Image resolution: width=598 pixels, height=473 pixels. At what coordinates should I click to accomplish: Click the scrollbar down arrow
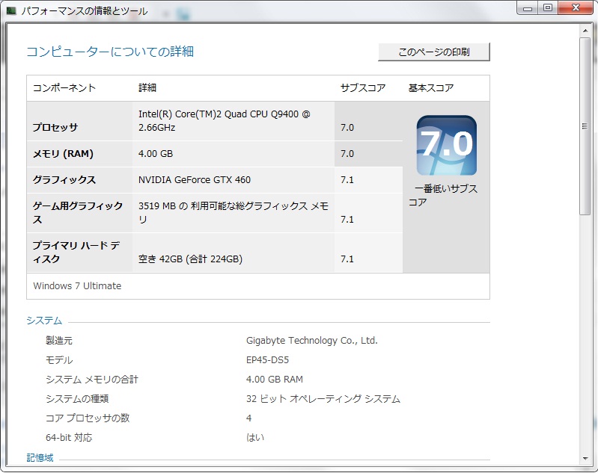pos(585,459)
